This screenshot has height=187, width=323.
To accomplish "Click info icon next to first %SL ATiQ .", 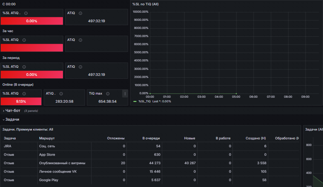I will [26, 13].
